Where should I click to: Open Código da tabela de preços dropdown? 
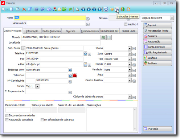(x=130, y=97)
